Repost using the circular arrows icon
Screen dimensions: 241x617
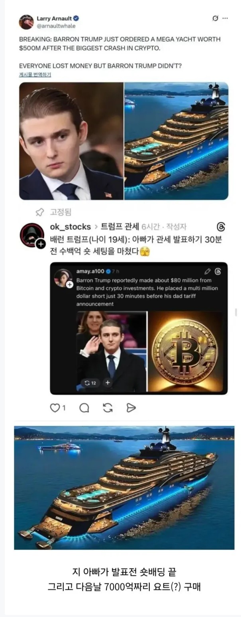point(108,407)
